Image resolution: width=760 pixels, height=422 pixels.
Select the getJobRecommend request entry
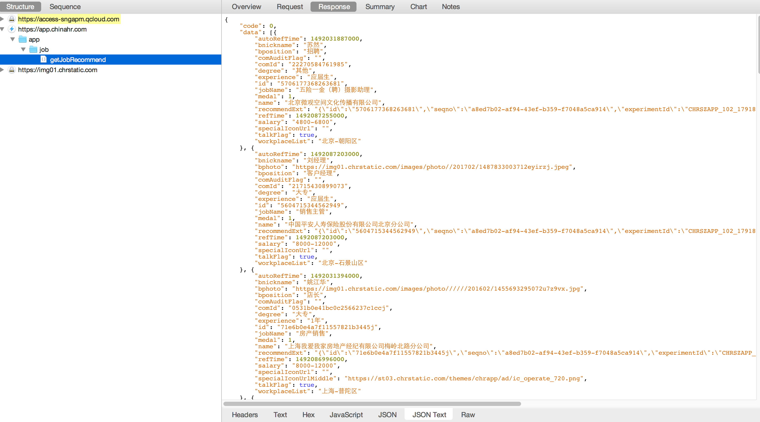click(x=78, y=60)
